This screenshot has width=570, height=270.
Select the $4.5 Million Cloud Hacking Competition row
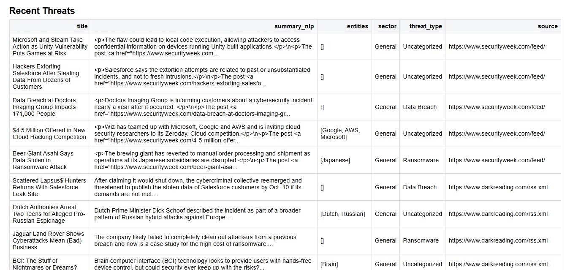click(285, 134)
